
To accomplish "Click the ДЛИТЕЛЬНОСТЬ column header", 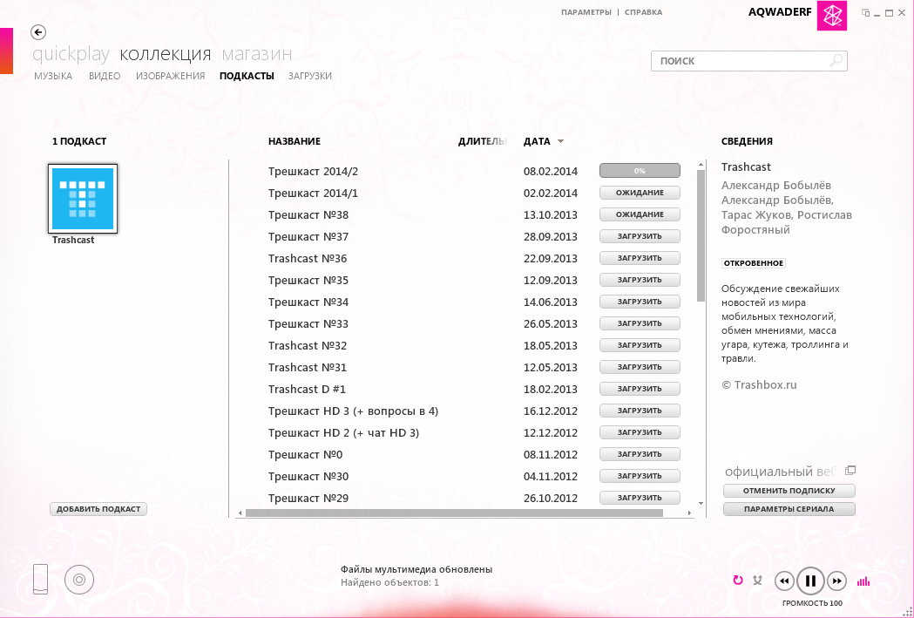I will pos(483,141).
